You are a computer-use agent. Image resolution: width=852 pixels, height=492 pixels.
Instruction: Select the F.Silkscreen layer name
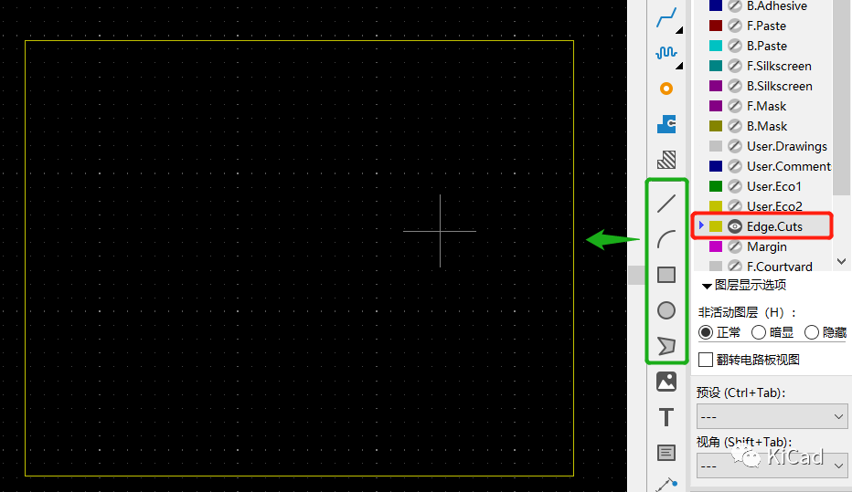[779, 66]
